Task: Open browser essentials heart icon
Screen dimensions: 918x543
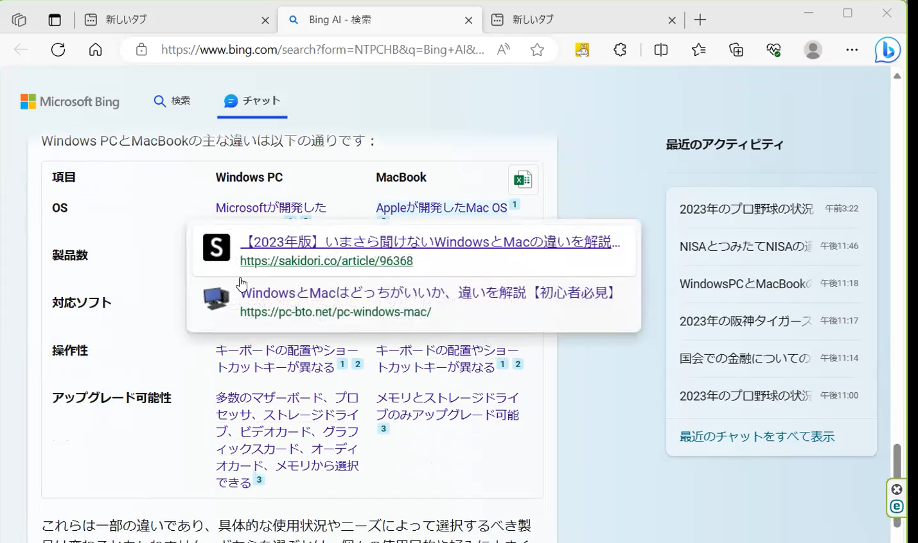Action: click(x=773, y=49)
